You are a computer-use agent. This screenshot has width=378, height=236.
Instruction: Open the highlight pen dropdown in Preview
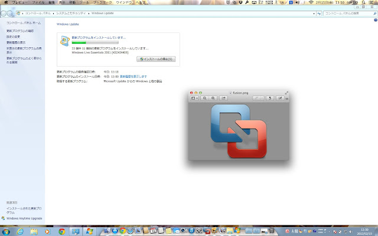point(262,99)
